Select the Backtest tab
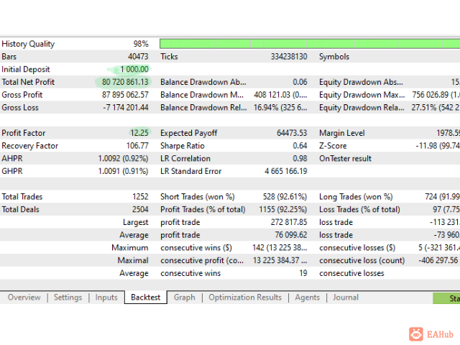 (x=145, y=297)
